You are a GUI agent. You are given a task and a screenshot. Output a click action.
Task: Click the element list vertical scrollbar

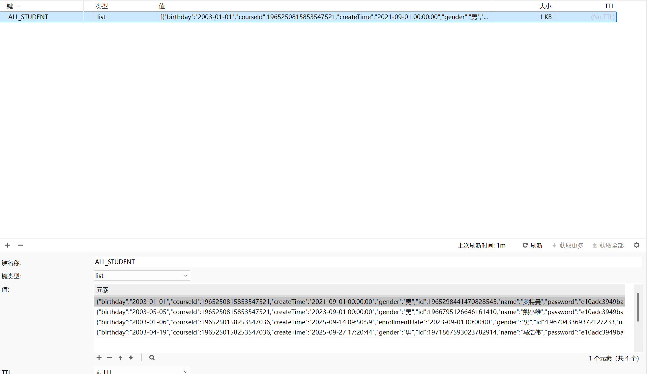638,307
